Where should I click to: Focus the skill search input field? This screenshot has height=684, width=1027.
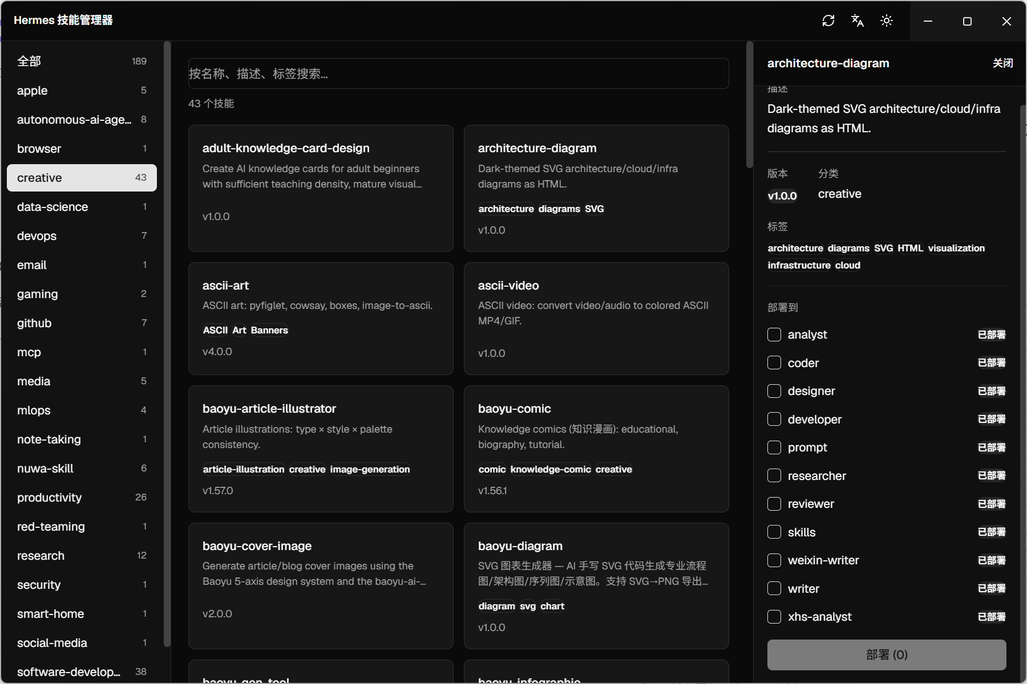[x=459, y=74]
